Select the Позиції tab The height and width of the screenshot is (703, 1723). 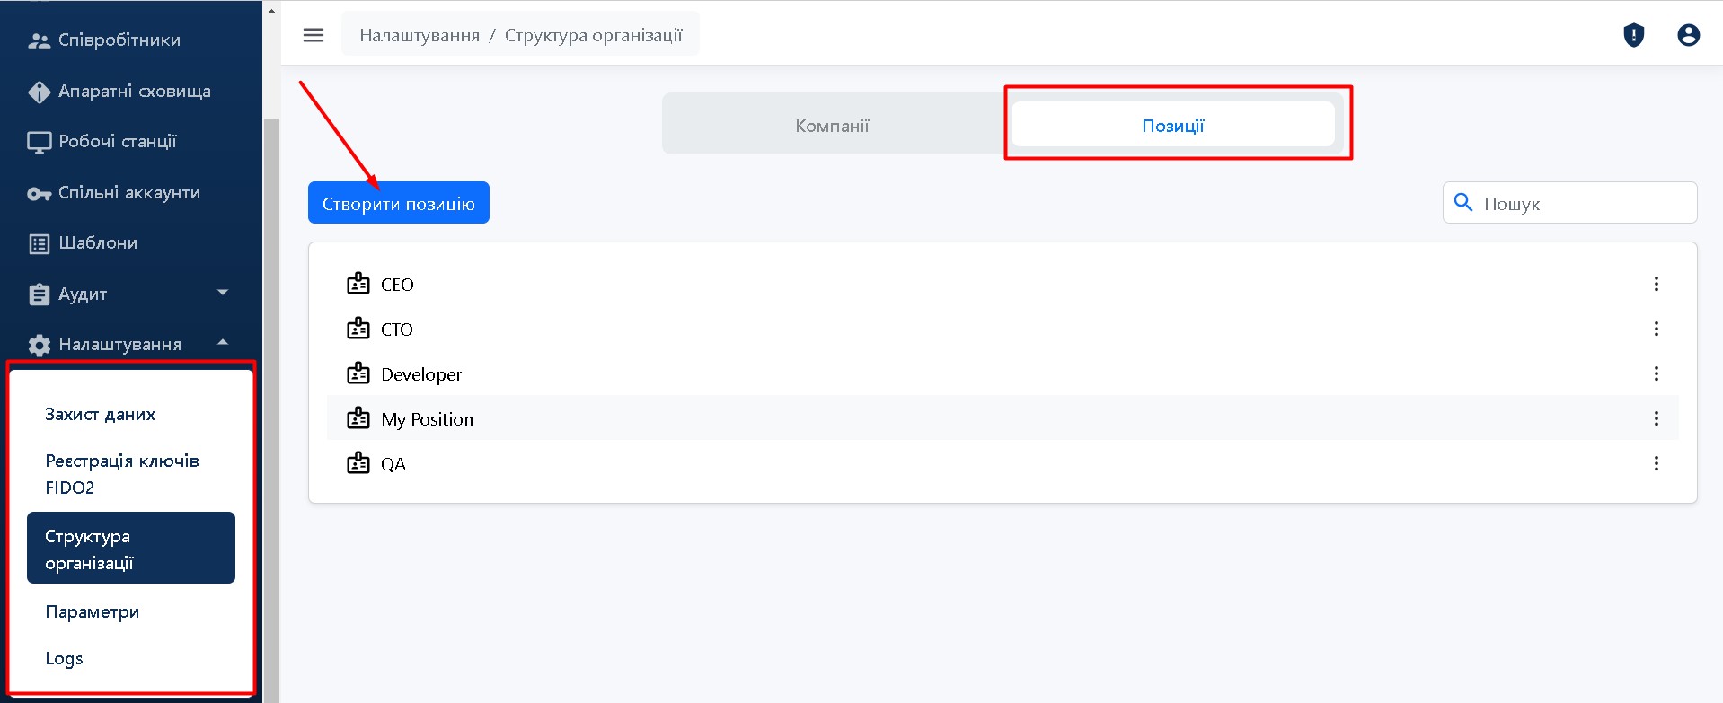click(x=1172, y=126)
